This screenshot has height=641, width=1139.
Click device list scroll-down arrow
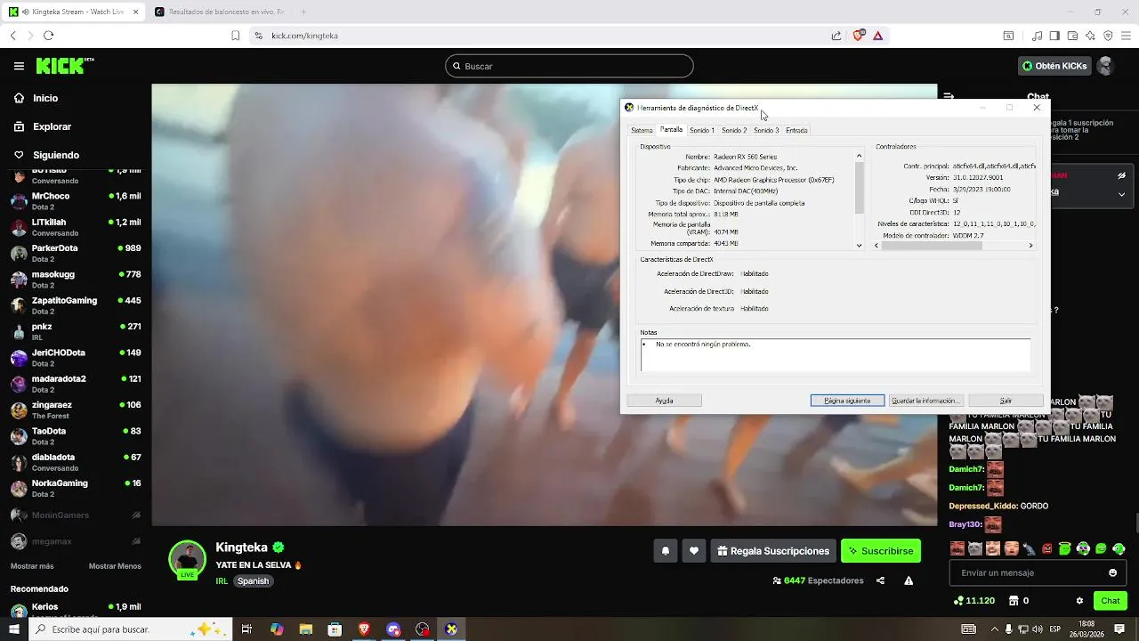point(859,245)
